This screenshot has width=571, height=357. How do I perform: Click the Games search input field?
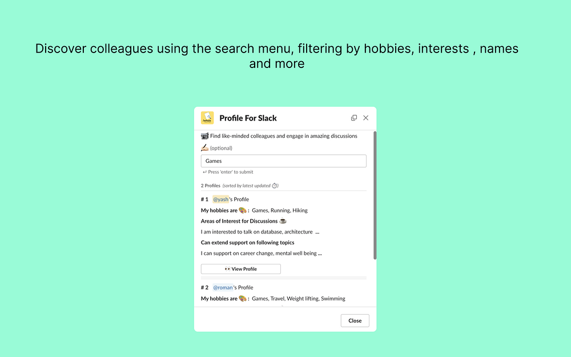tap(283, 161)
